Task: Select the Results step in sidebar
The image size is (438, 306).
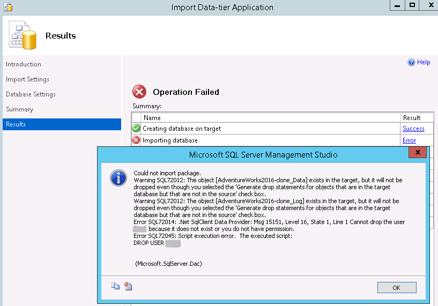Action: pos(62,124)
